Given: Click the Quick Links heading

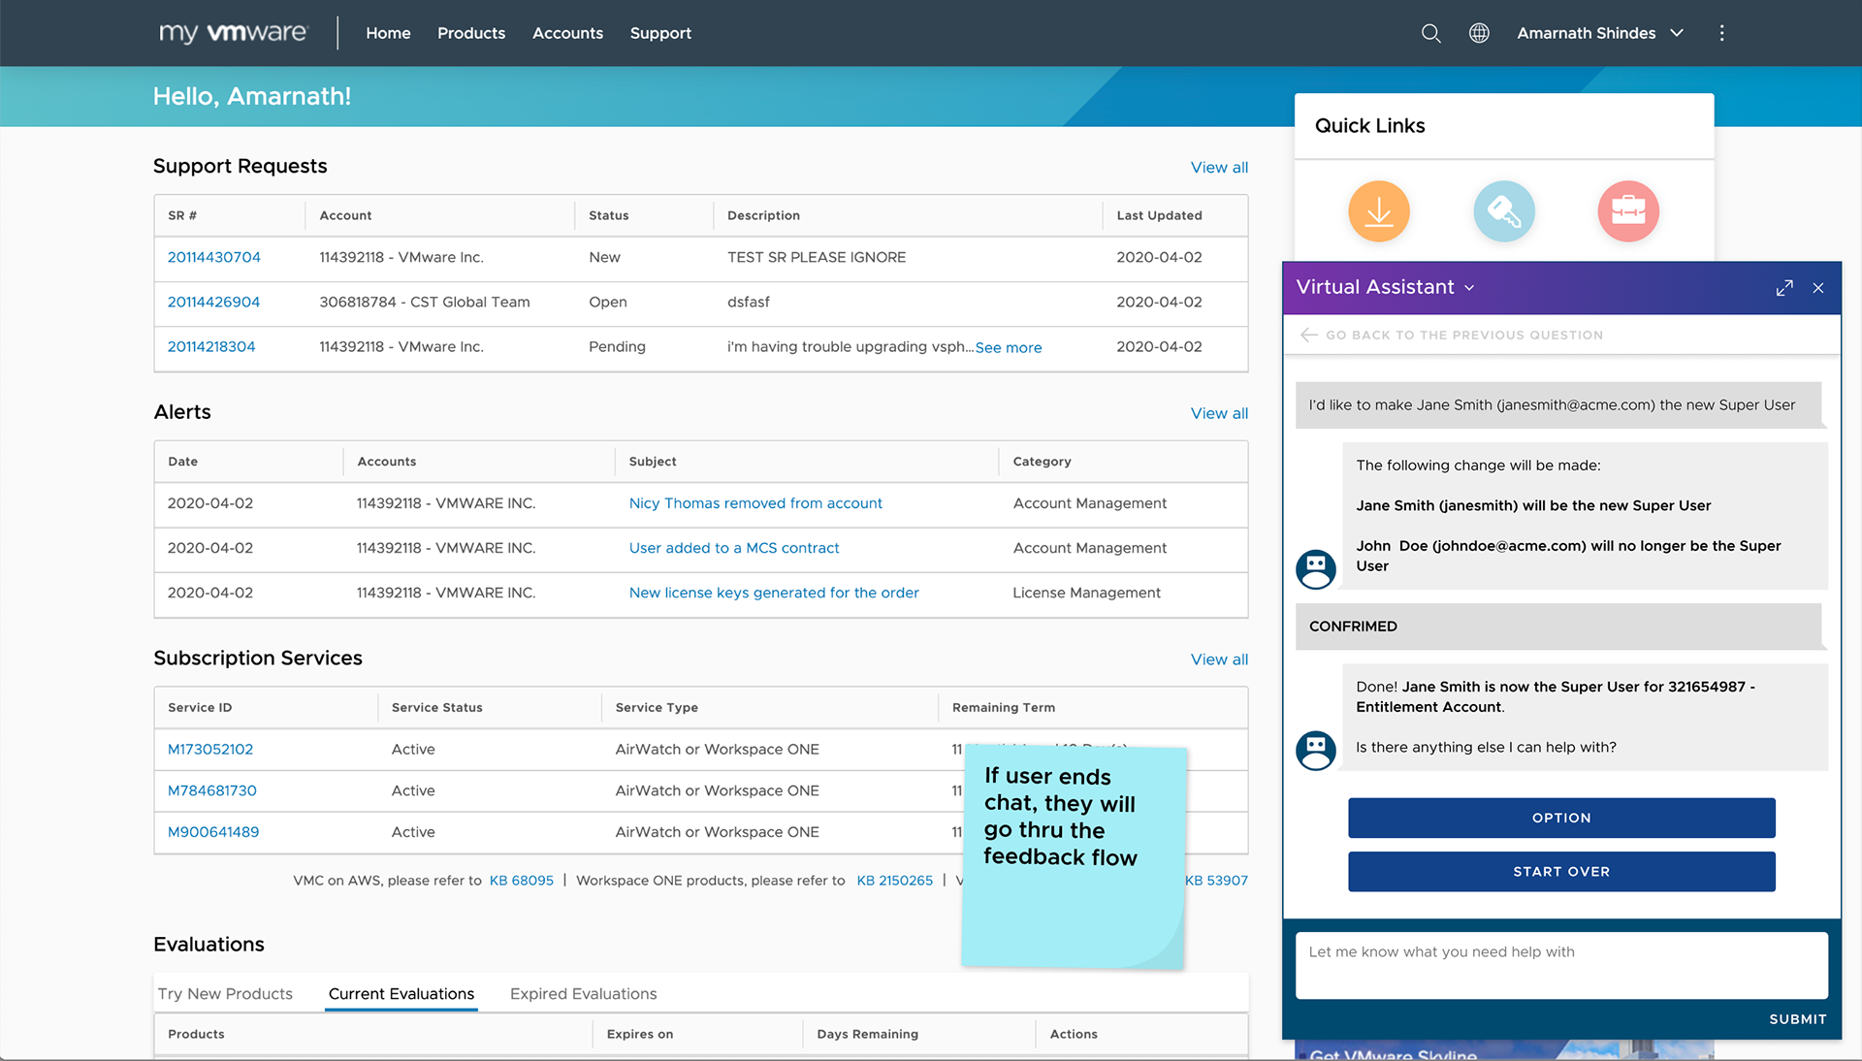Looking at the screenshot, I should [x=1369, y=126].
